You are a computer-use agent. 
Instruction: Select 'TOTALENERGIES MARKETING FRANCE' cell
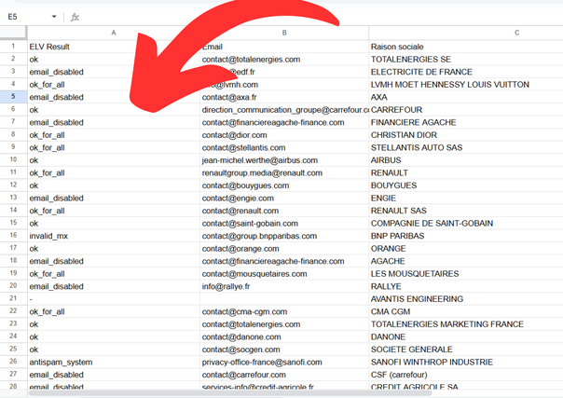coord(466,324)
